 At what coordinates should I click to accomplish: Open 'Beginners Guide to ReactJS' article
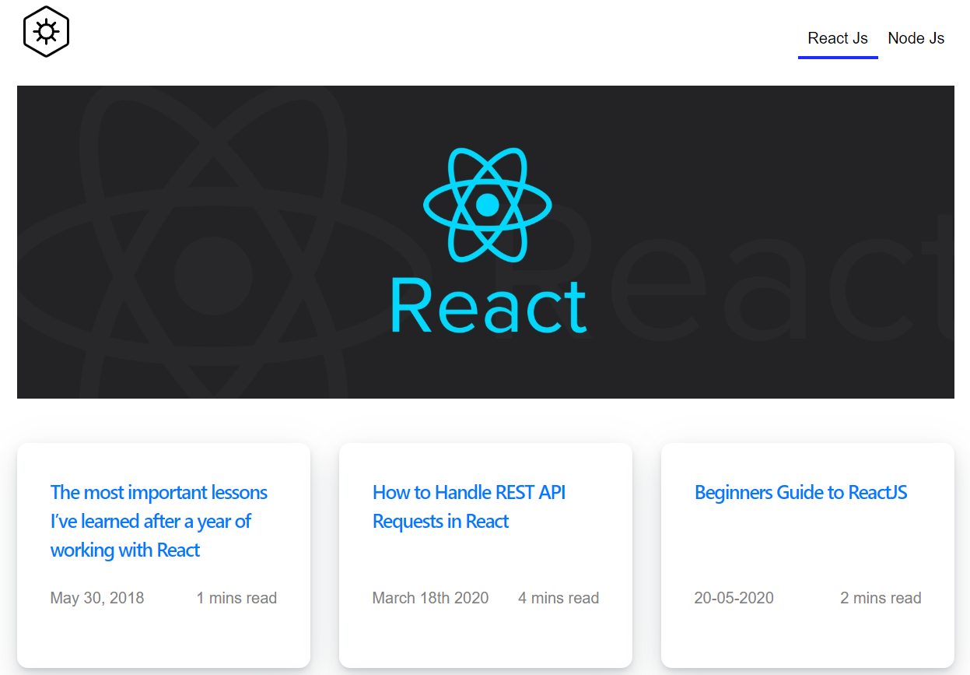click(800, 492)
